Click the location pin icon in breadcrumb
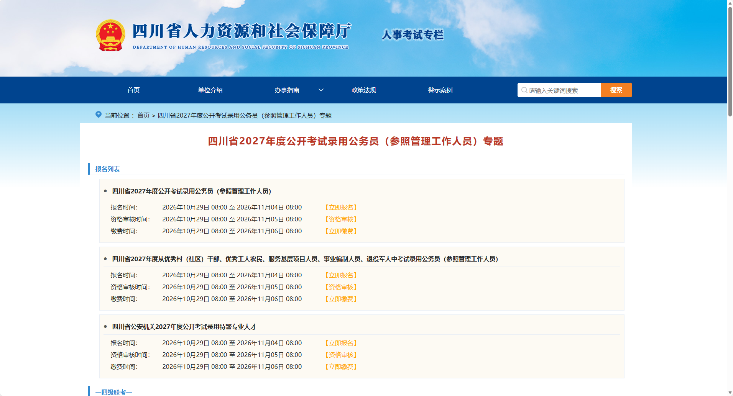The width and height of the screenshot is (733, 396). click(99, 115)
